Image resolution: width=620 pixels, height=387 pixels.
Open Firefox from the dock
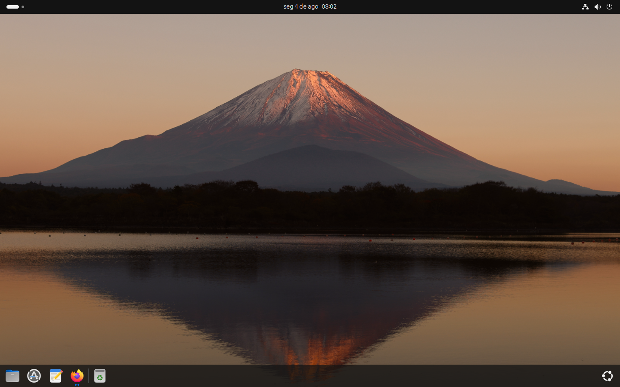point(77,376)
